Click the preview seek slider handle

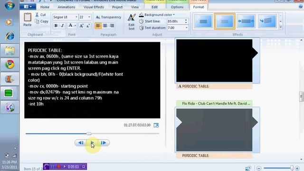(x=89, y=133)
